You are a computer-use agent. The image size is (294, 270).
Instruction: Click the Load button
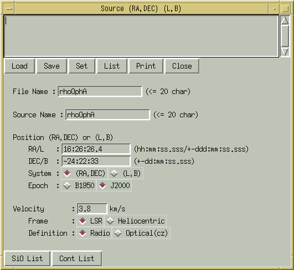19,66
